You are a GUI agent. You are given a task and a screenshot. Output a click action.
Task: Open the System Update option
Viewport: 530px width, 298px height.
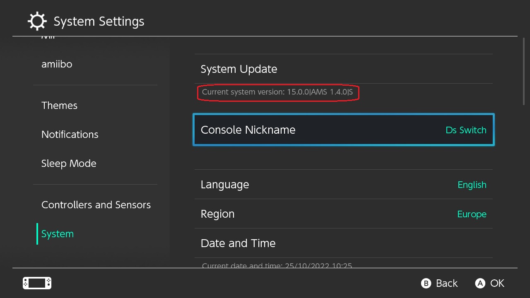[x=239, y=69]
